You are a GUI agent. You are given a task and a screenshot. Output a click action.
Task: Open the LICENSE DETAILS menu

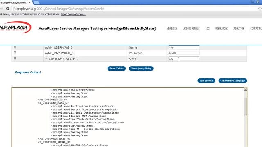point(191,29)
